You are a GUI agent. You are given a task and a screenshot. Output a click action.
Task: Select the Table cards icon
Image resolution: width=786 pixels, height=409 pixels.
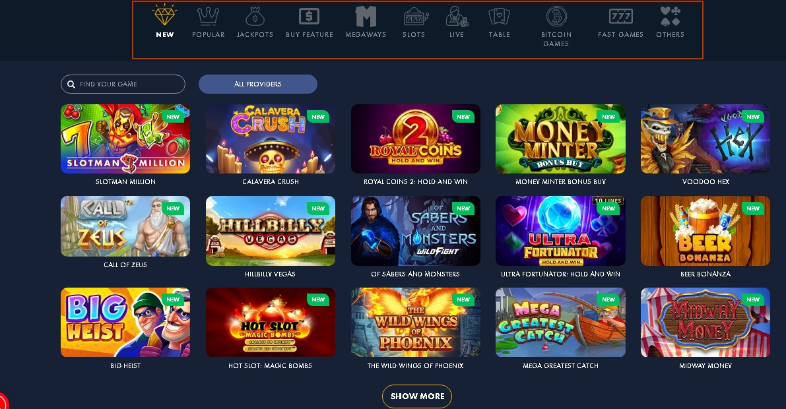click(500, 16)
